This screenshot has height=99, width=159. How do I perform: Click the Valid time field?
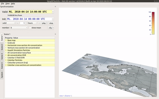coord(30,12)
